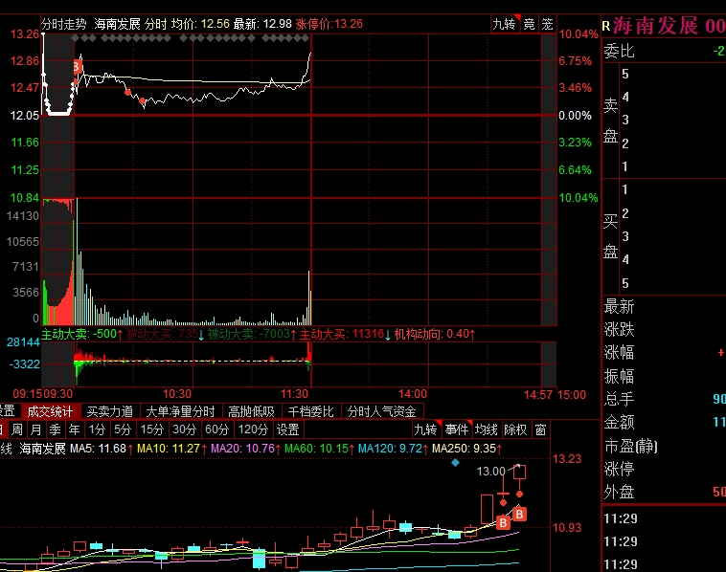
Task: Click the 总手 row in the quote panel
Action: point(664,399)
